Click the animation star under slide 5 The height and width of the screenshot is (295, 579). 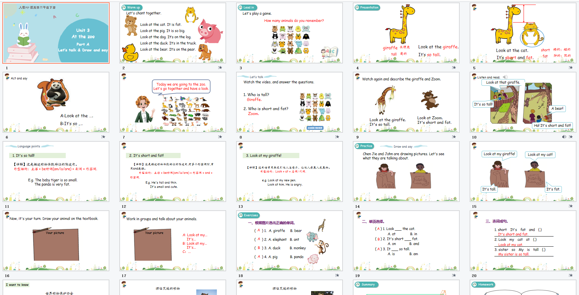pos(570,68)
